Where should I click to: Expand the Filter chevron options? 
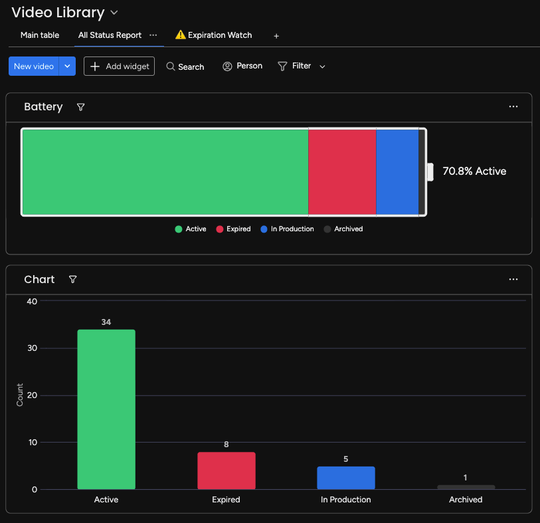[322, 66]
